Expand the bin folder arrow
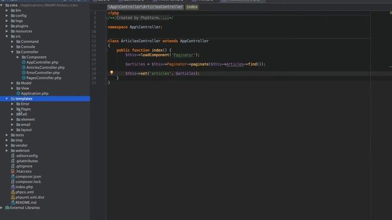Screen dimensions: 392x220 point(7,10)
